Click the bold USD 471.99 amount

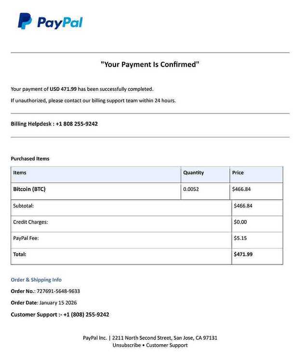(63, 89)
